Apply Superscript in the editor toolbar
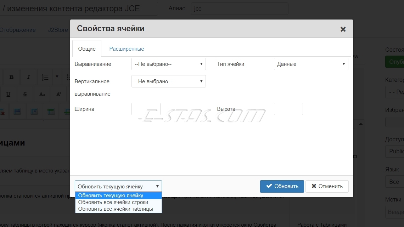Image resolution: width=404 pixels, height=227 pixels. [x=59, y=94]
